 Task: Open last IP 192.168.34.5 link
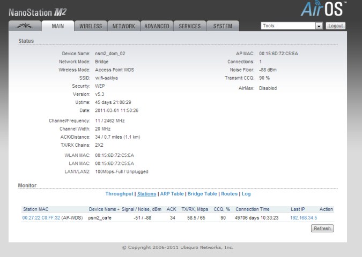click(x=304, y=217)
